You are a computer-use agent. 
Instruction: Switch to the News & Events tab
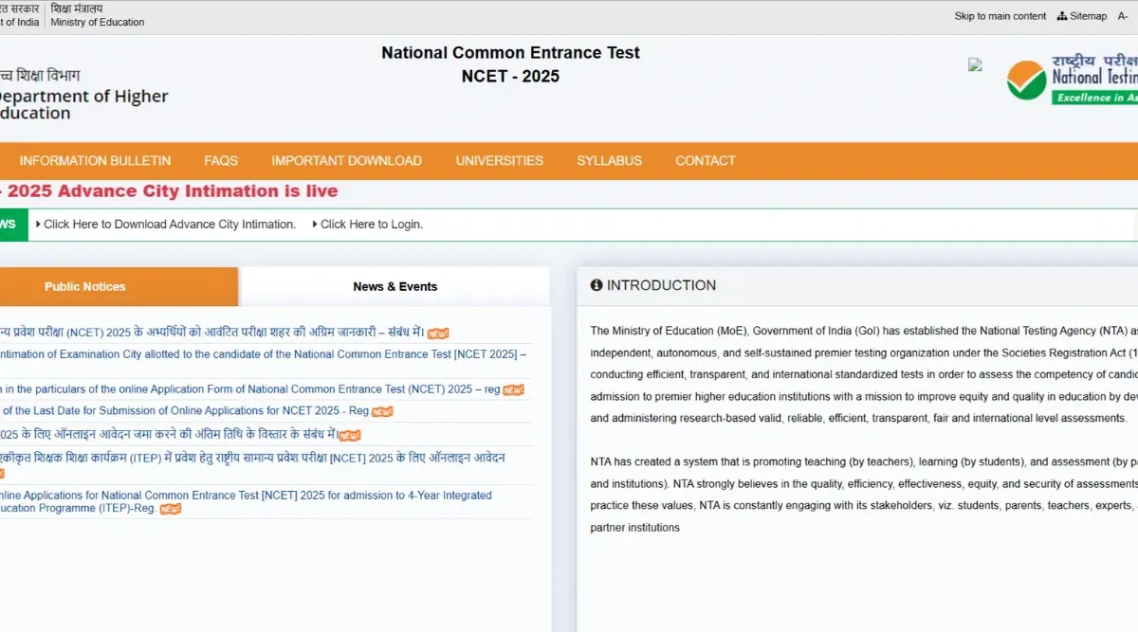click(x=395, y=286)
